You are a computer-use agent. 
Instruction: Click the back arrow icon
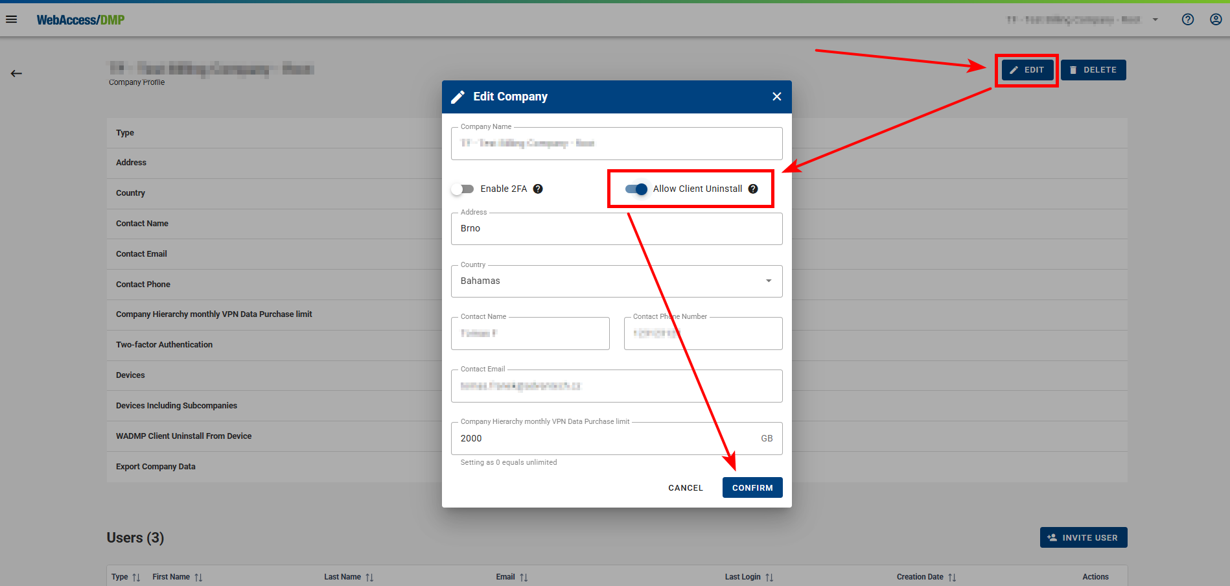click(16, 73)
